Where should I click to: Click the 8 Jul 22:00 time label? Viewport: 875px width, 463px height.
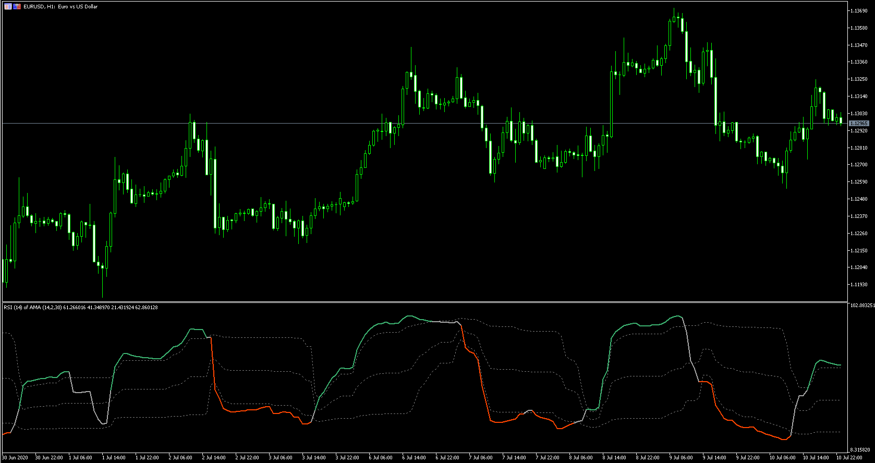[x=648, y=458]
